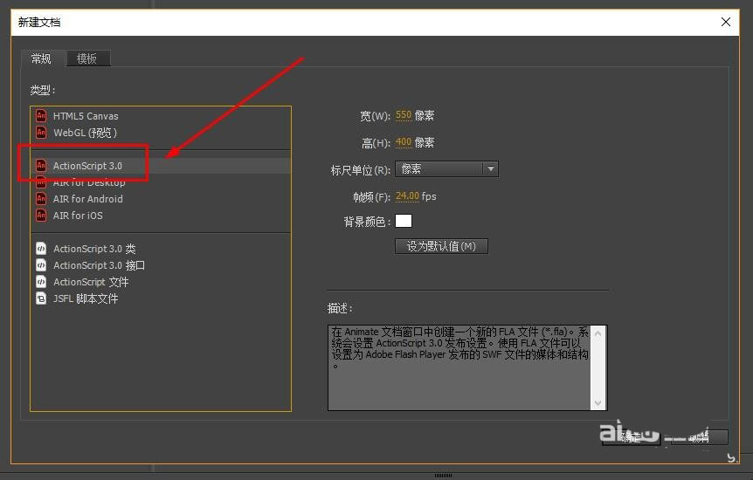Confirm with the 确定 button
The image size is (753, 480).
[631, 437]
